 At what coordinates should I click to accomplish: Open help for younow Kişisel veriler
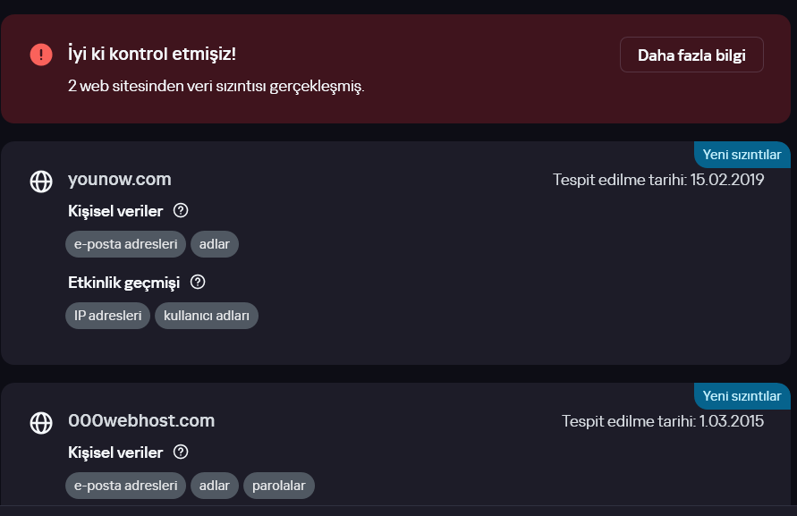pos(181,210)
